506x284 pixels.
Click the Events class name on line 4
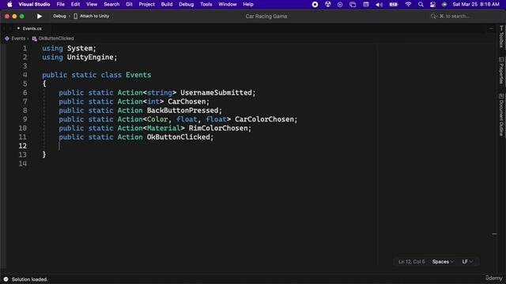click(138, 75)
